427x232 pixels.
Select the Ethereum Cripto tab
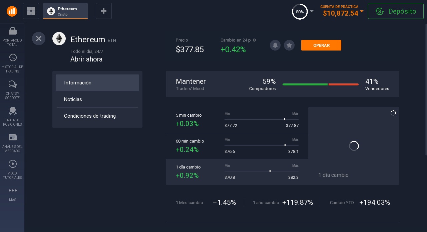click(65, 11)
